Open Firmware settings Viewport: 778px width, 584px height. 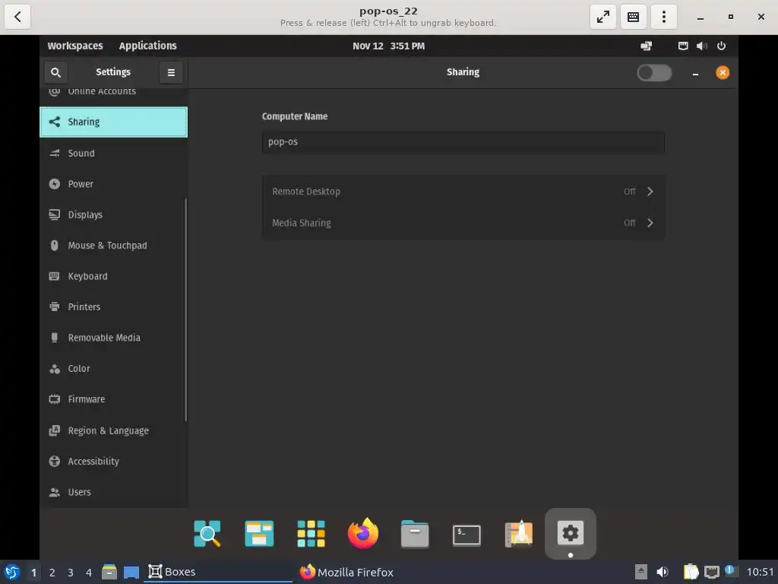[114, 399]
